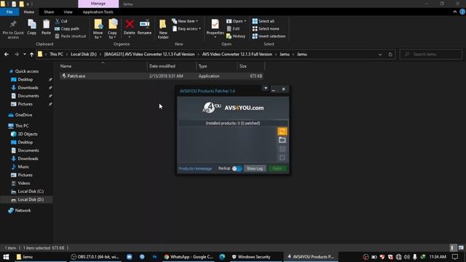This screenshot has height=262, width=466.
Task: Click Edit in the Open group
Action: pos(233,28)
